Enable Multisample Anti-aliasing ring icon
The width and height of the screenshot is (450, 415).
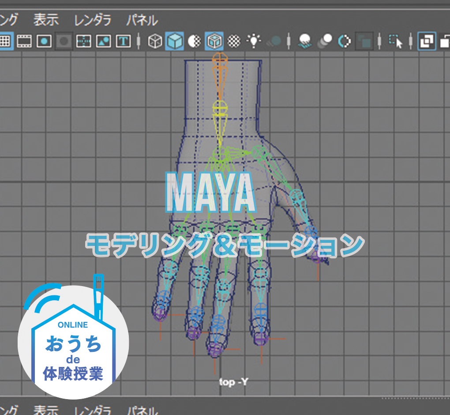(345, 41)
